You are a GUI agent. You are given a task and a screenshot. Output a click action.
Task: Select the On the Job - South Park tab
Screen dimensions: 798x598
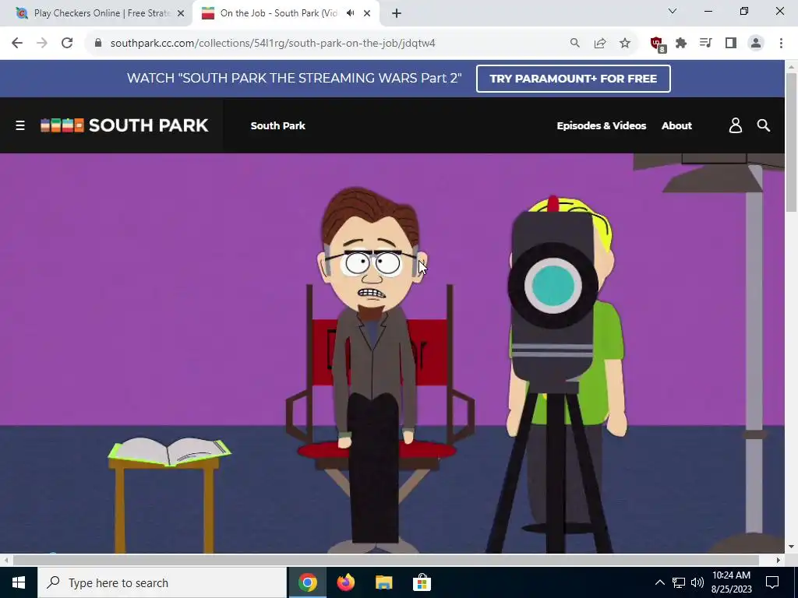(x=278, y=13)
